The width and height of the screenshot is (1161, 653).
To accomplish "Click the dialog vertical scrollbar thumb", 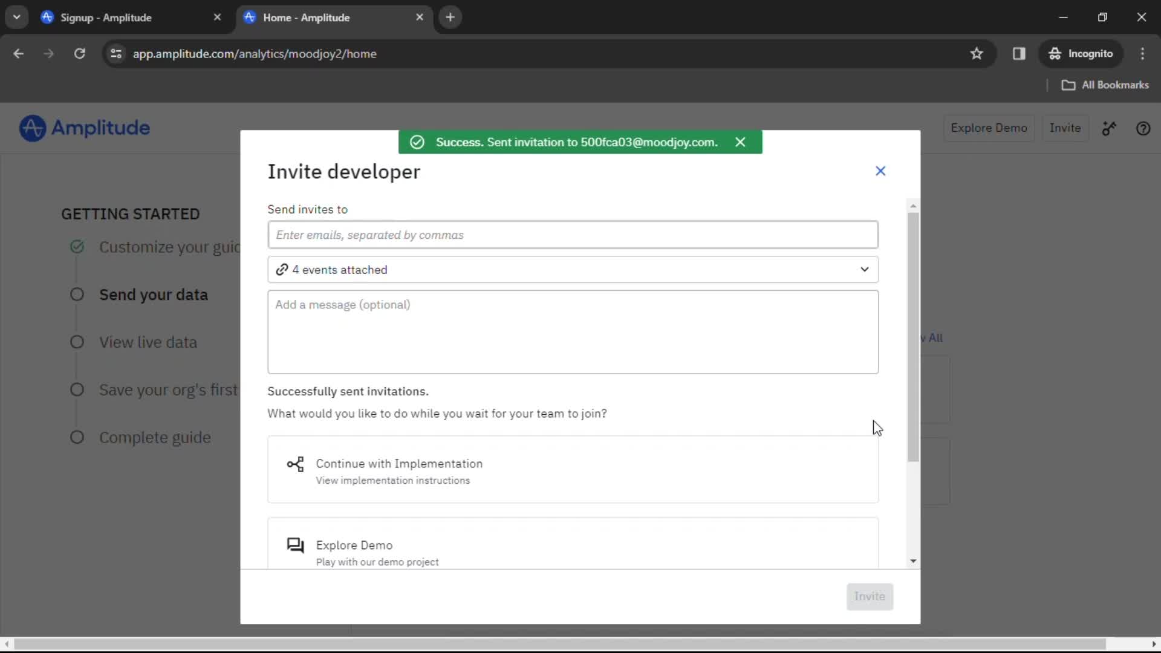I will [913, 337].
